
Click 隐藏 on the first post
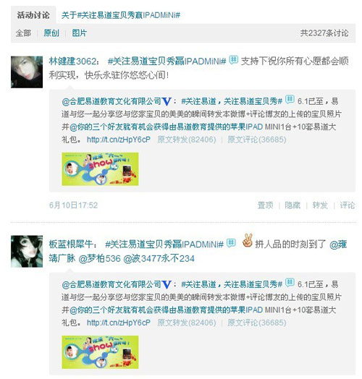[x=292, y=205]
